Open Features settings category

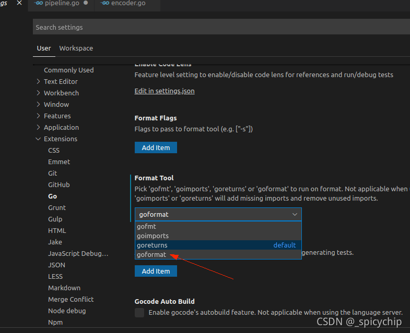[57, 116]
